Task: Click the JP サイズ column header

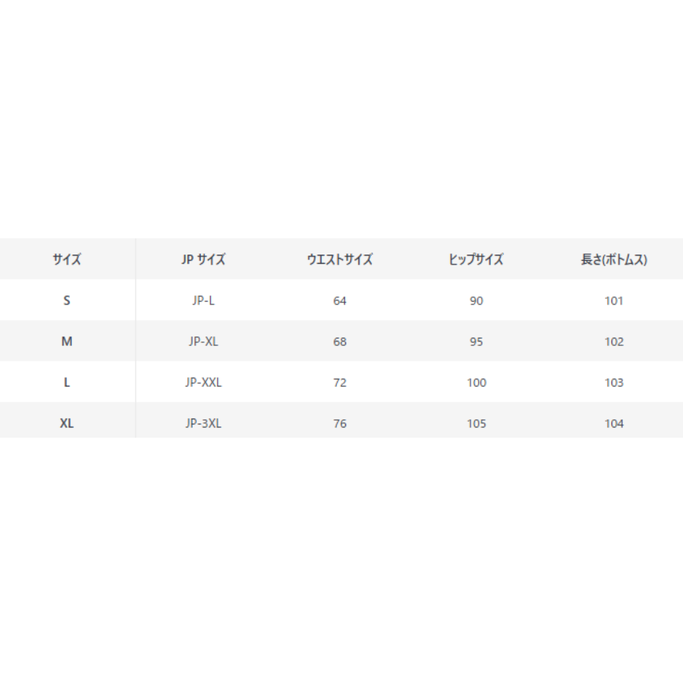Action: point(203,260)
